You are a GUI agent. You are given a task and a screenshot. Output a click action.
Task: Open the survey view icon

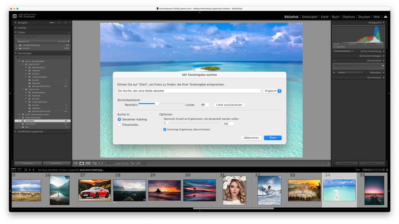(94, 163)
